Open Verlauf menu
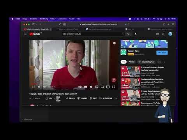 click(x=53, y=19)
